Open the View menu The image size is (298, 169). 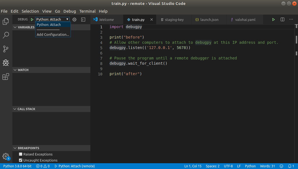click(x=47, y=11)
